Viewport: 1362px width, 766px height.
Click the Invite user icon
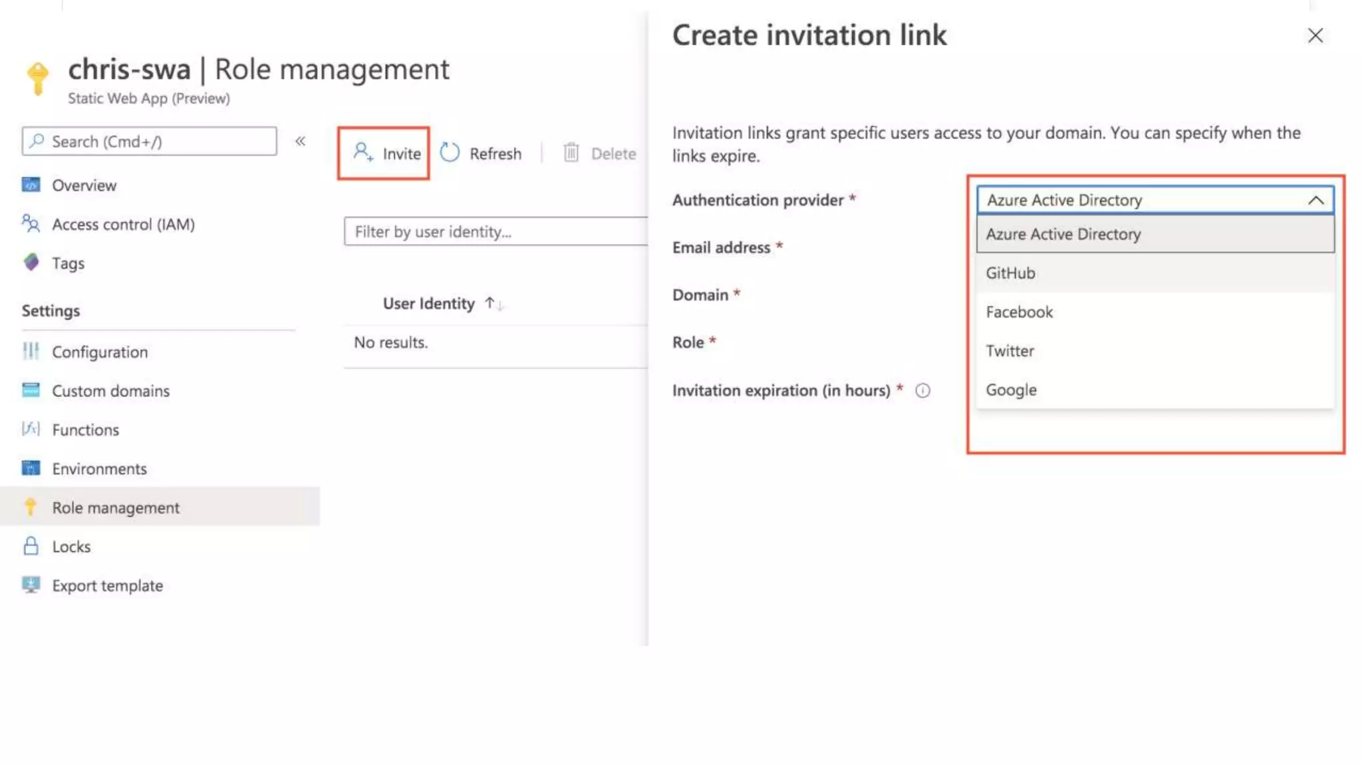pyautogui.click(x=362, y=152)
